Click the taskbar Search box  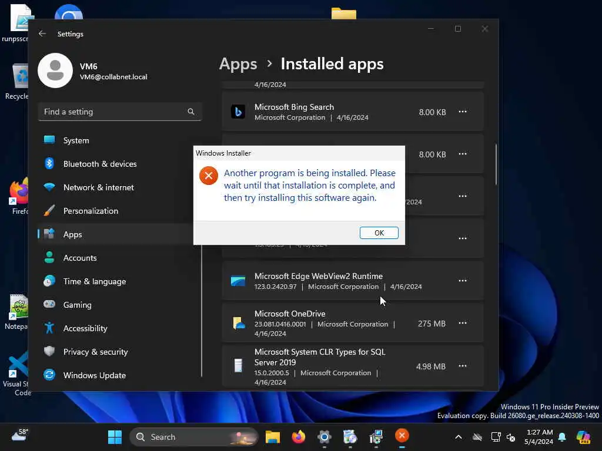(x=194, y=437)
